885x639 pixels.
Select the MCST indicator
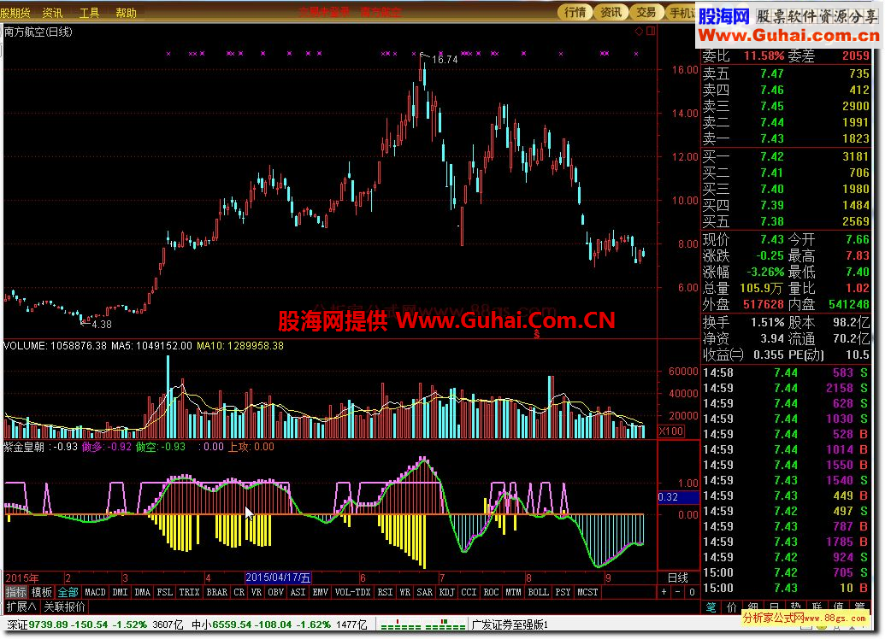click(x=587, y=592)
